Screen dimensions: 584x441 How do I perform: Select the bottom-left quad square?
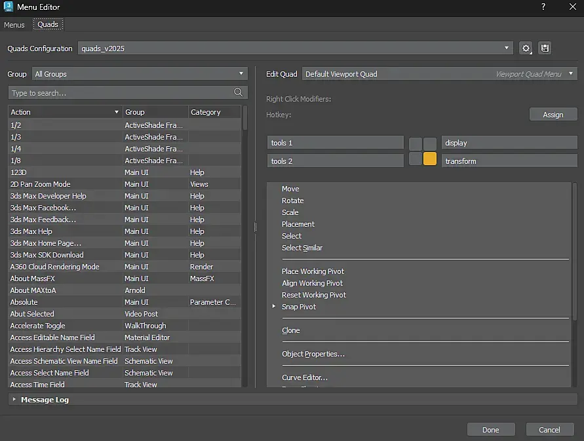coord(416,159)
